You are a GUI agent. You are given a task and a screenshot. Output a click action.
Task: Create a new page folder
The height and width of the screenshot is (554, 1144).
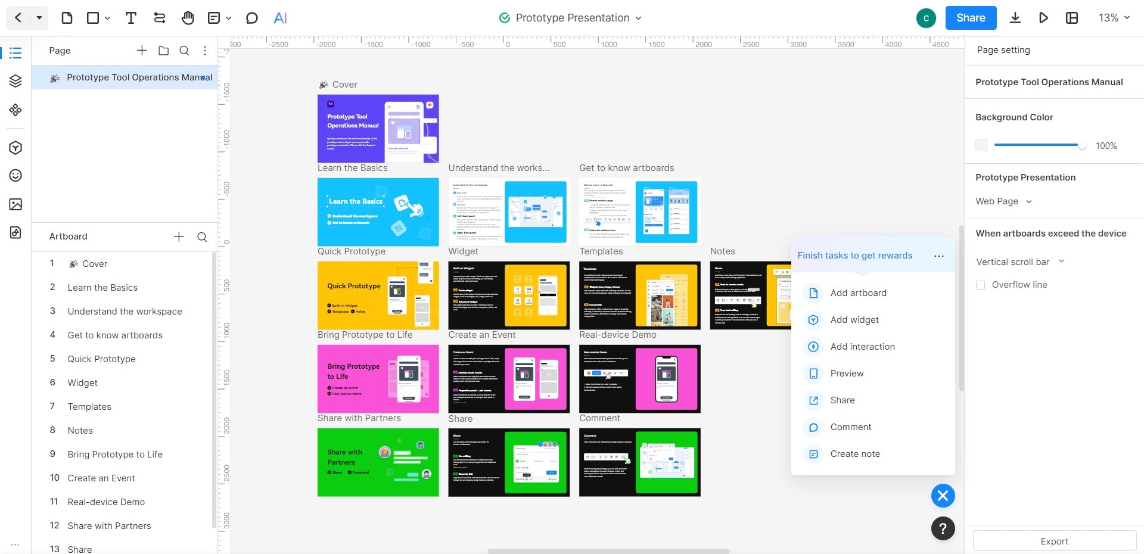coord(163,51)
